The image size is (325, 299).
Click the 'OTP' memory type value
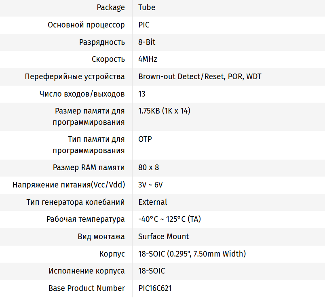click(145, 139)
